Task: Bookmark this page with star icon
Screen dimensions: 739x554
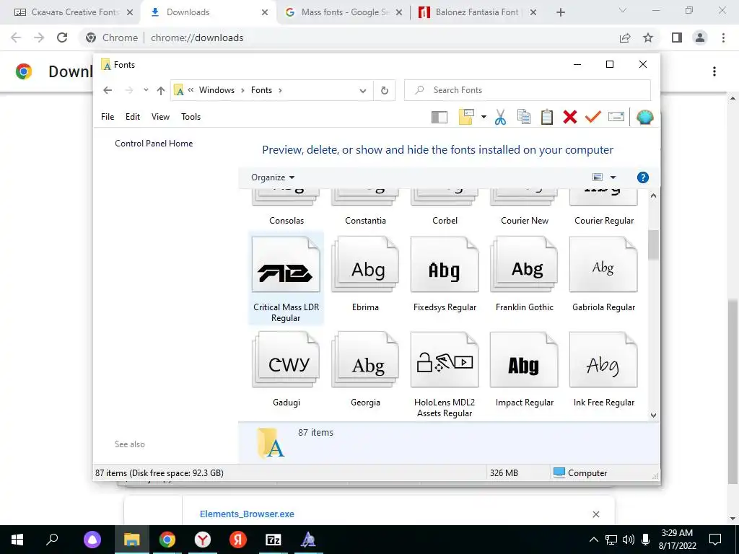Action: coord(648,38)
